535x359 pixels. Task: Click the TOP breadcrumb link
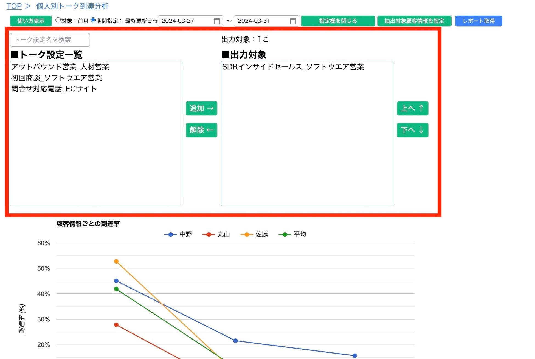point(14,6)
